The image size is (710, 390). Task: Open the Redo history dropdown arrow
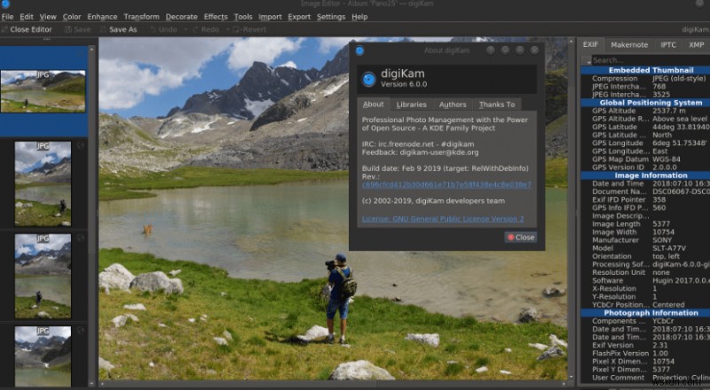[x=227, y=29]
